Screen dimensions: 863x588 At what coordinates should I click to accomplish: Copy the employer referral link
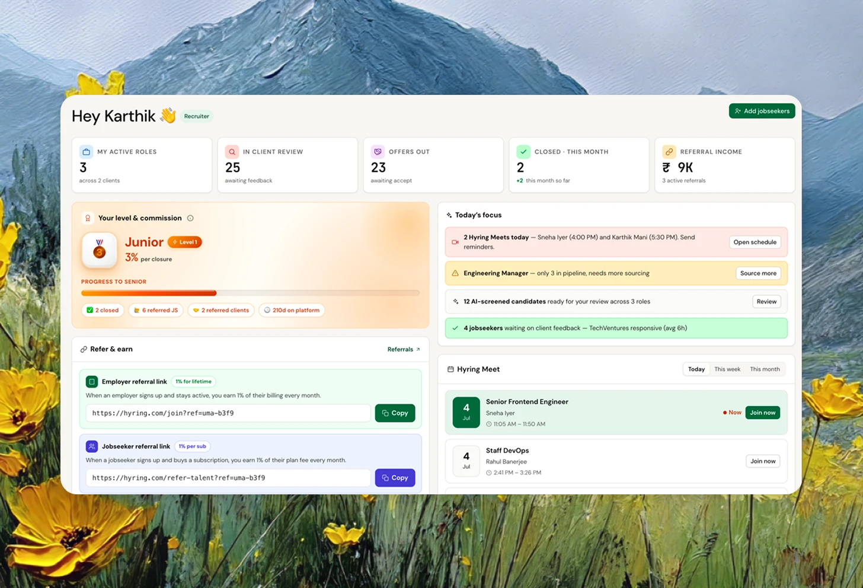(395, 413)
